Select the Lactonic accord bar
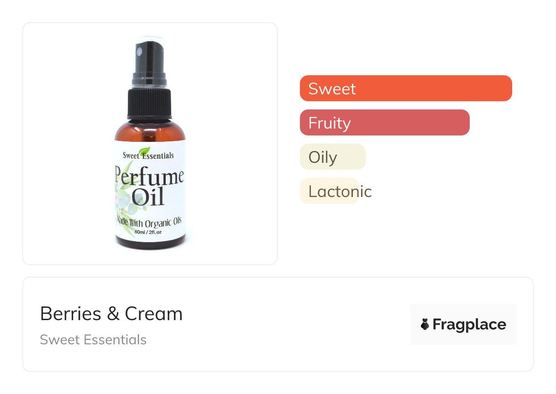 330,191
